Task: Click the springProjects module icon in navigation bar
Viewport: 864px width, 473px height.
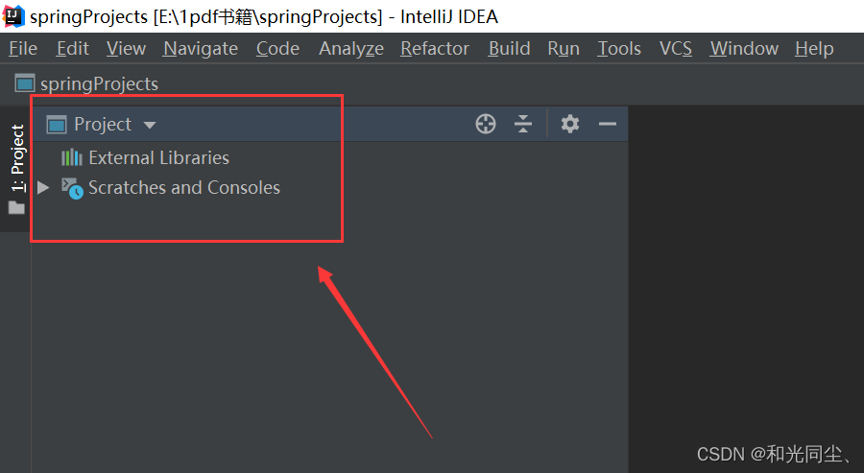Action: (25, 83)
